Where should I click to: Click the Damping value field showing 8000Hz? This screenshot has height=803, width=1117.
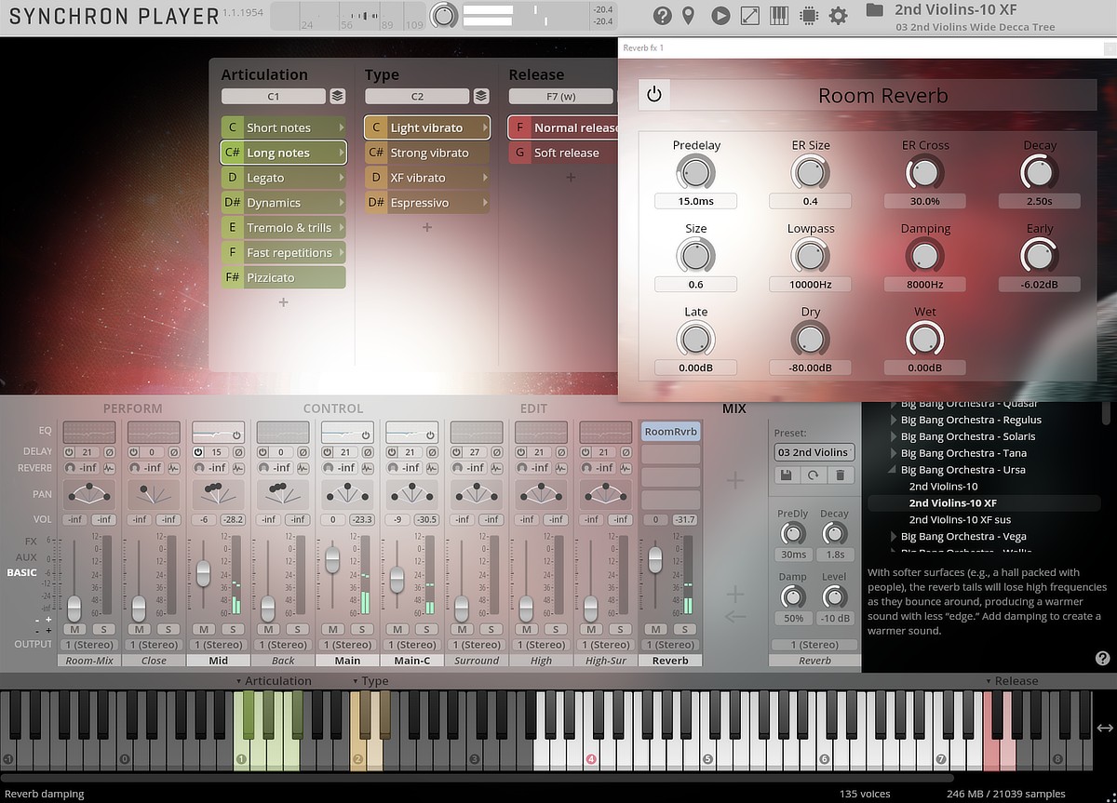click(x=924, y=285)
